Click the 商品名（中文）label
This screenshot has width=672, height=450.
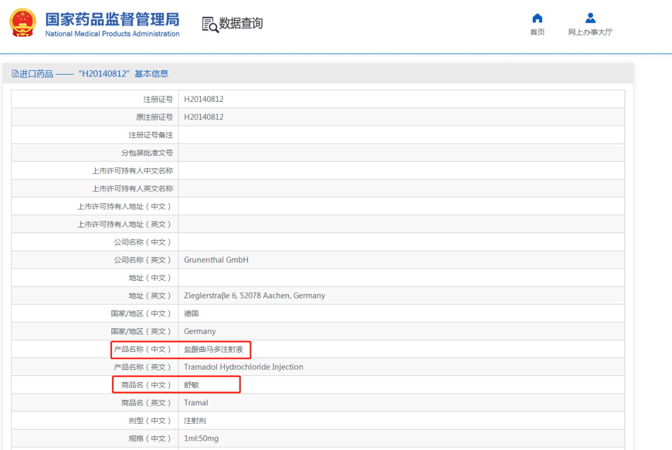[147, 385]
